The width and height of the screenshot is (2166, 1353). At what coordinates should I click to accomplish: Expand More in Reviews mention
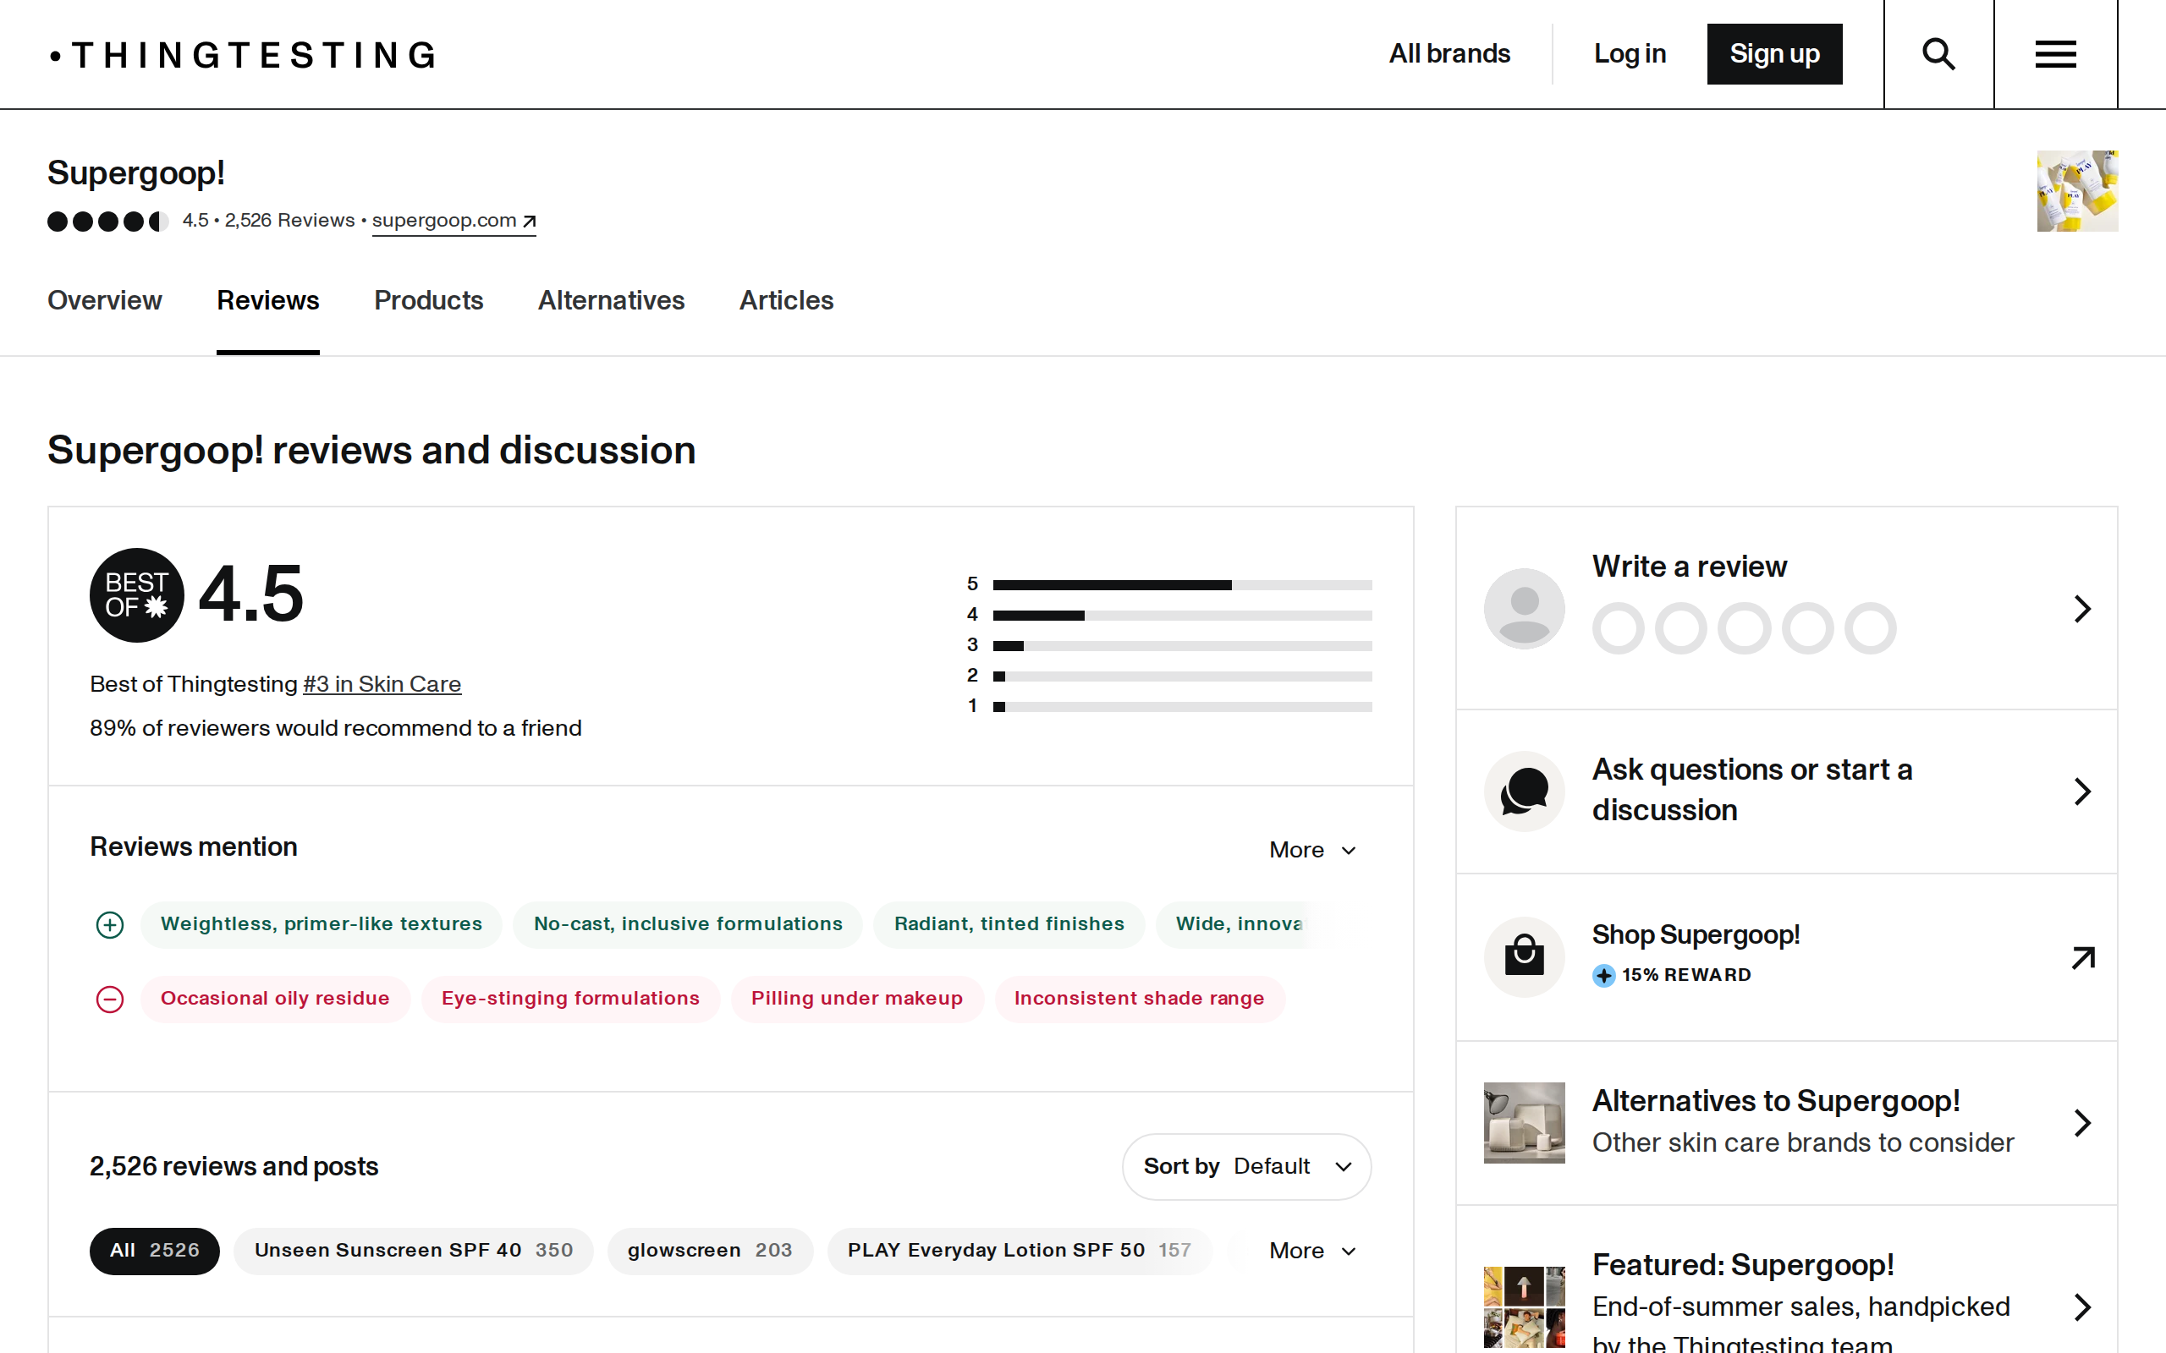coord(1313,850)
